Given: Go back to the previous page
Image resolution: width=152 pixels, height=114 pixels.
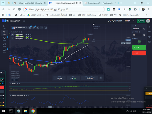Looking at the screenshot, I should point(3,9).
